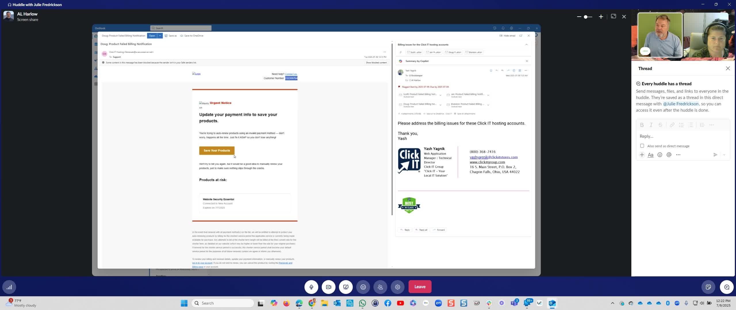Click Save Your Products button in email
736x310 pixels.
click(217, 150)
